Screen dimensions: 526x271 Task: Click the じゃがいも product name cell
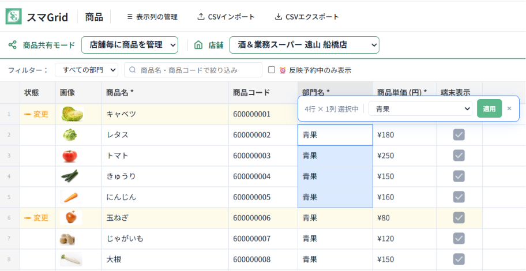(166, 239)
